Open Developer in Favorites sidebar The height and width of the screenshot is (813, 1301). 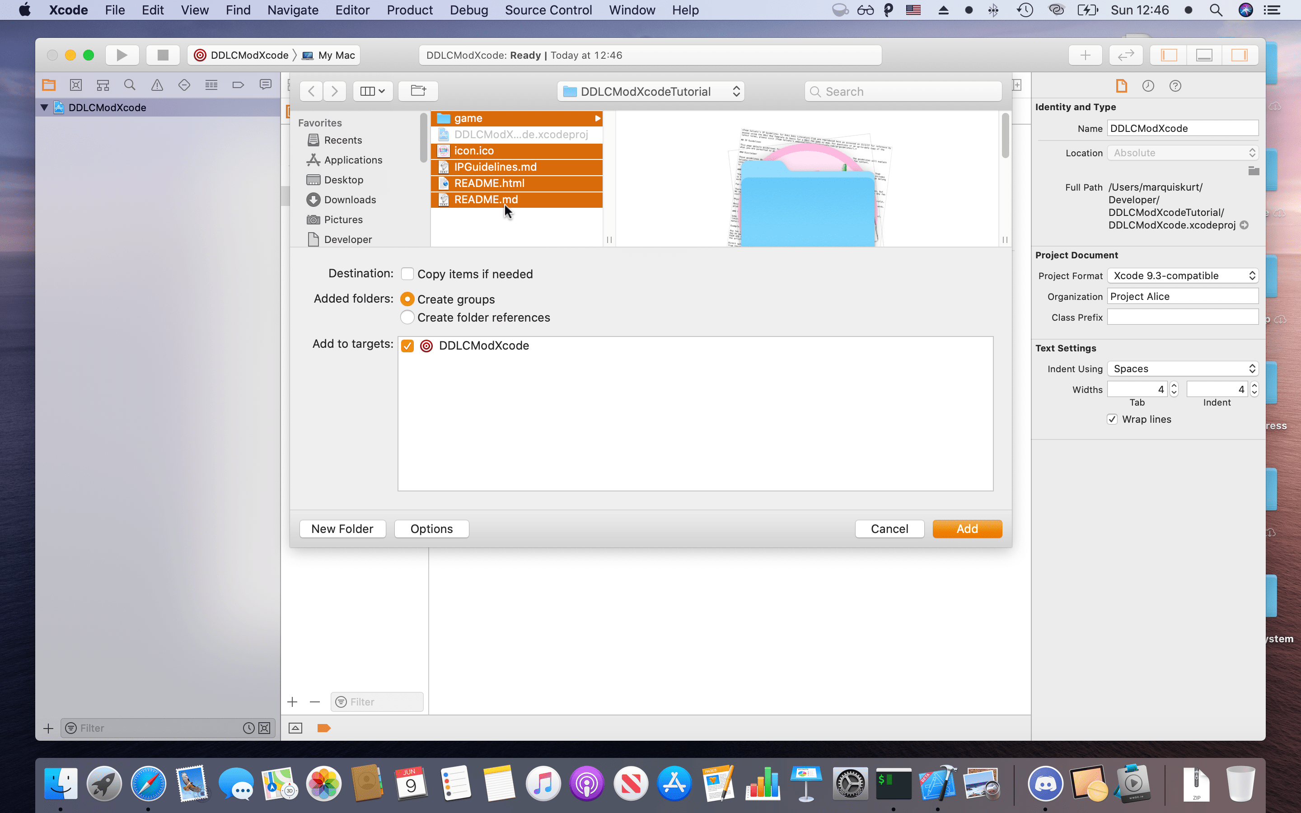(347, 239)
